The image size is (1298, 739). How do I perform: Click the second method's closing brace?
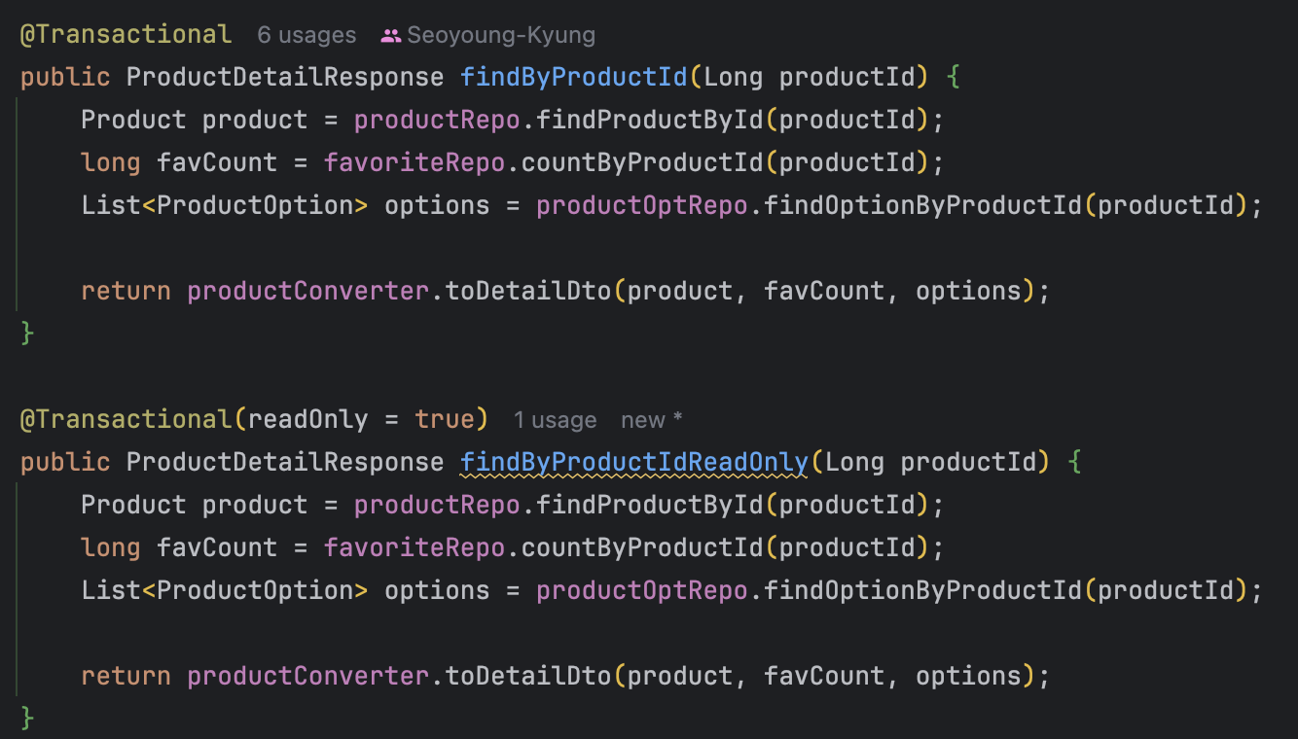27,718
